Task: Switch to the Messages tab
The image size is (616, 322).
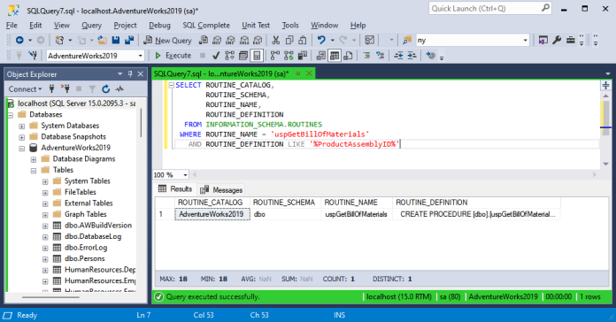Action: (221, 190)
